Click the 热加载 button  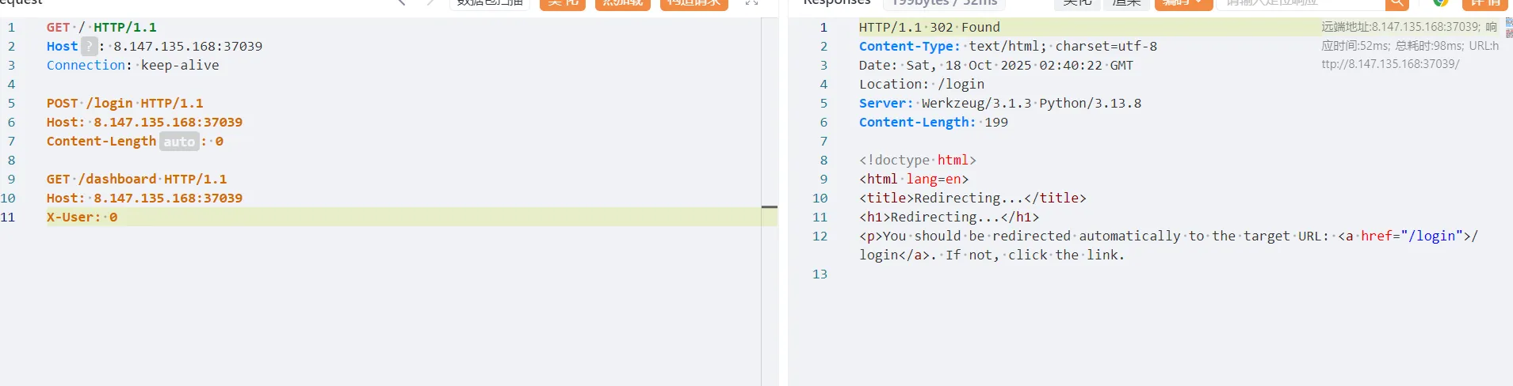pyautogui.click(x=622, y=3)
